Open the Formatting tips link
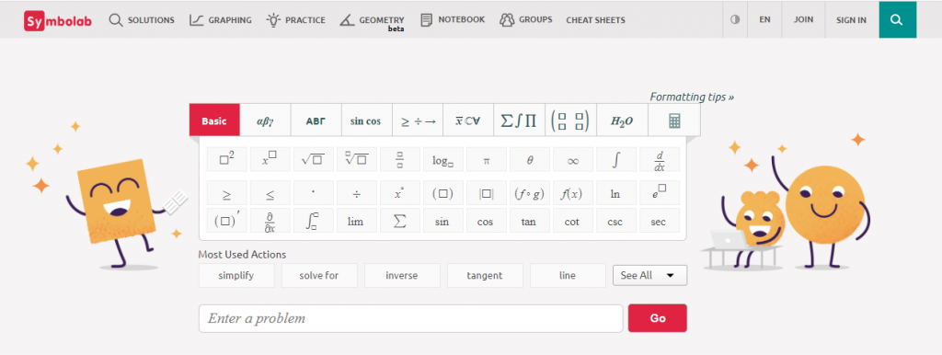This screenshot has width=942, height=355. pyautogui.click(x=692, y=97)
